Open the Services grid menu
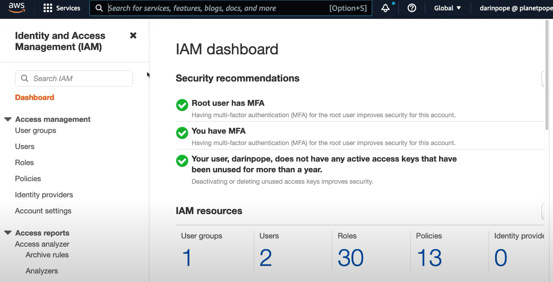 tap(48, 8)
